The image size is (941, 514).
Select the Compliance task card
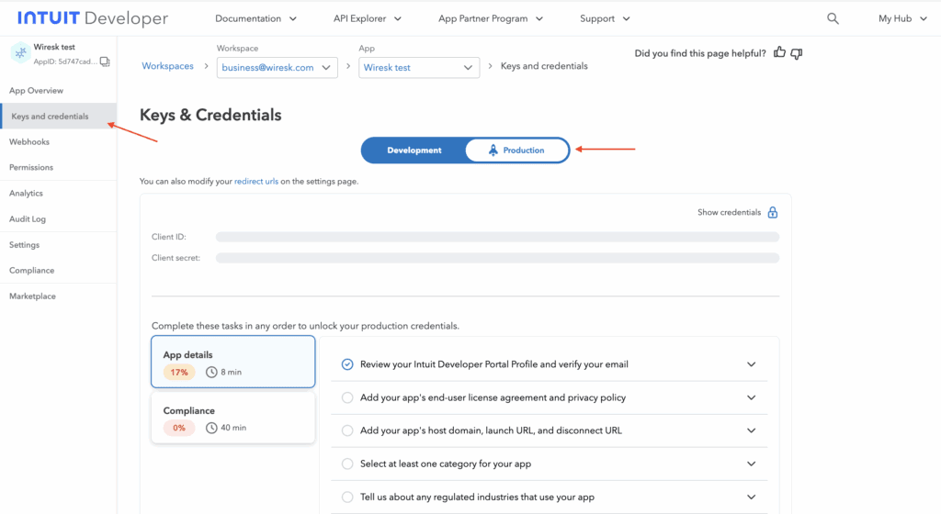232,418
